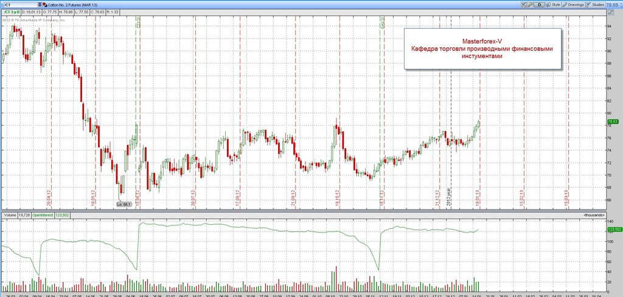Screen dimensions: 623x297
Task: Open the chart sharing tools icon
Action: [523, 5]
